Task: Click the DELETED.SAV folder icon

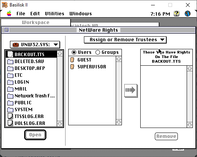Action: point(10,62)
